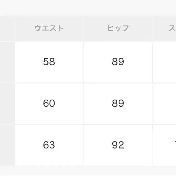176x176 pixels.
Task: Click the gray strip below the 63 row
Action: (x=88, y=170)
